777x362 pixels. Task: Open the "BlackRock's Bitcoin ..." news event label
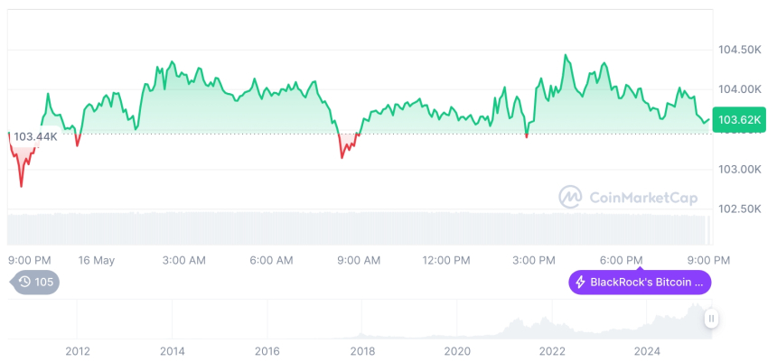click(640, 283)
